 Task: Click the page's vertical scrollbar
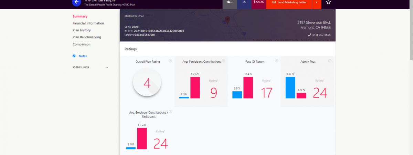[x=410, y=34]
